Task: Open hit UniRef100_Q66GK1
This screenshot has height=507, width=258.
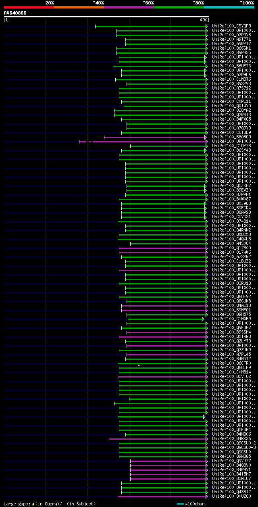Action: click(231, 48)
